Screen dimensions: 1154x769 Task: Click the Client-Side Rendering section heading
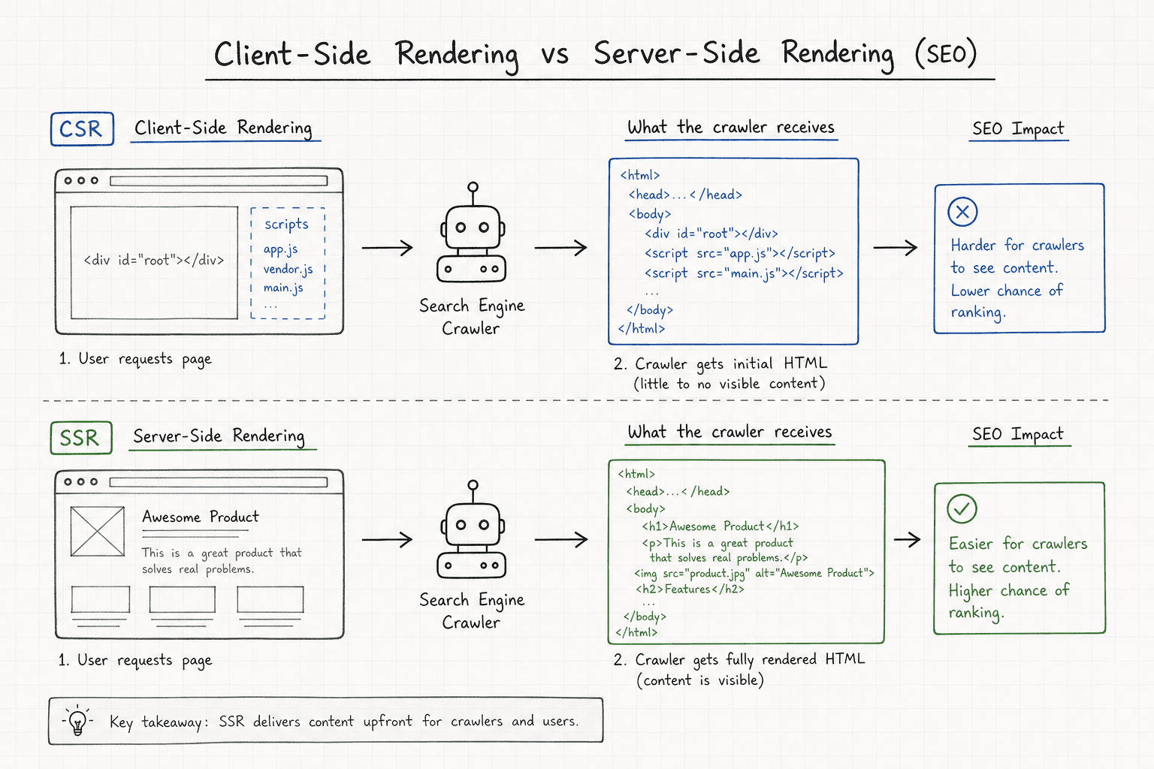point(223,128)
